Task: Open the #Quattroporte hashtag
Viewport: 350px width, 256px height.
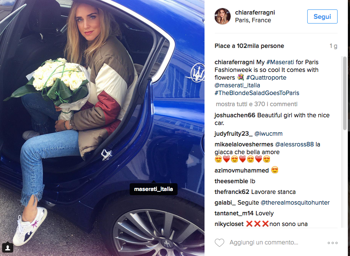Action: tap(266, 77)
